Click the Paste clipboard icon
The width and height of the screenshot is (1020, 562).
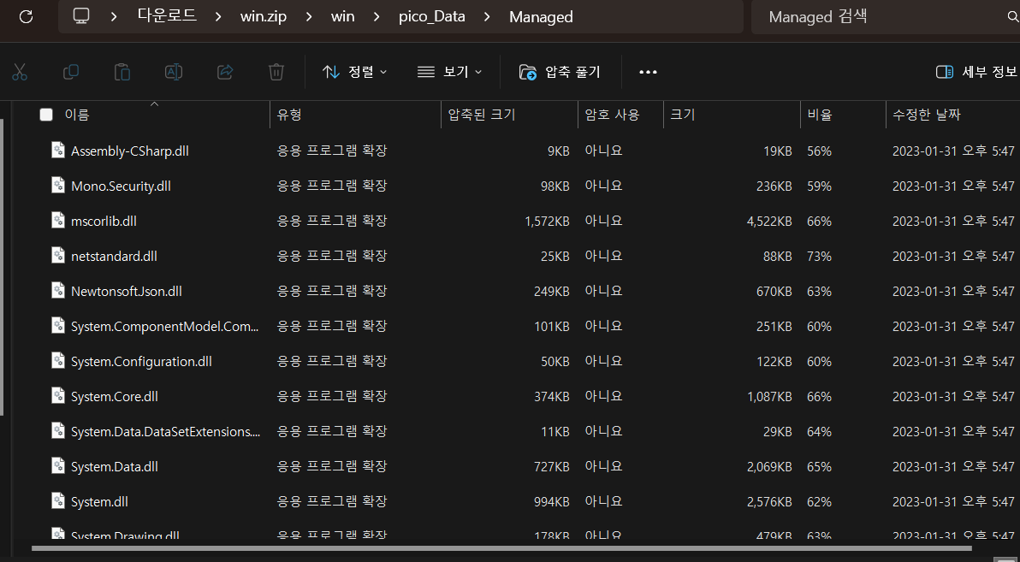click(x=122, y=72)
